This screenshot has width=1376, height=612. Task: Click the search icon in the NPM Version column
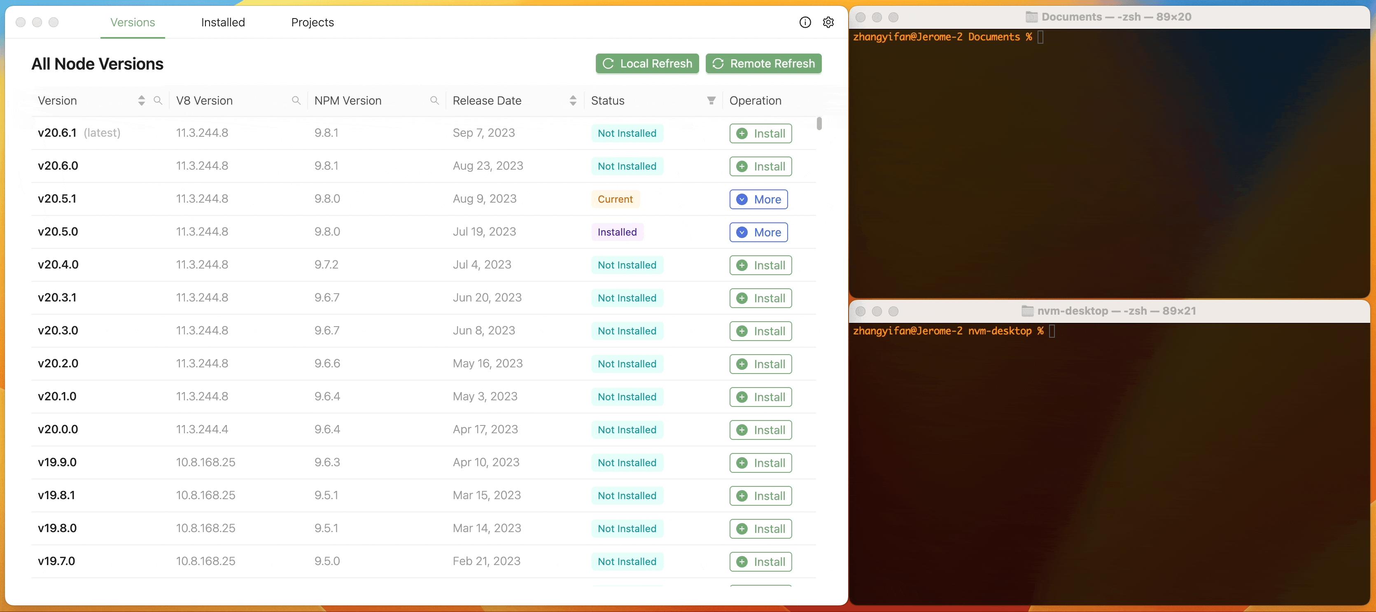tap(434, 100)
